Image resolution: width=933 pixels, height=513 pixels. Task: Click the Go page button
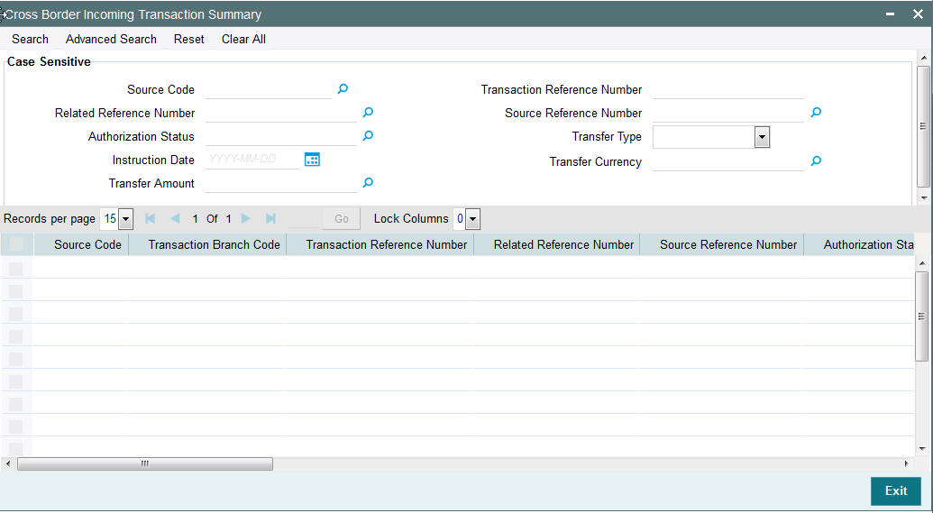pyautogui.click(x=342, y=218)
